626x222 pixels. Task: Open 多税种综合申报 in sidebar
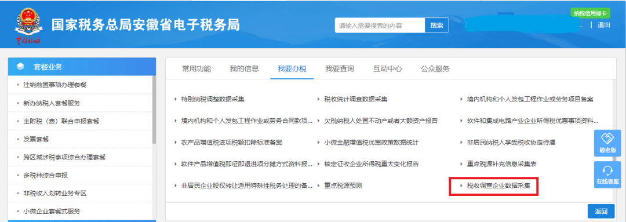45,175
